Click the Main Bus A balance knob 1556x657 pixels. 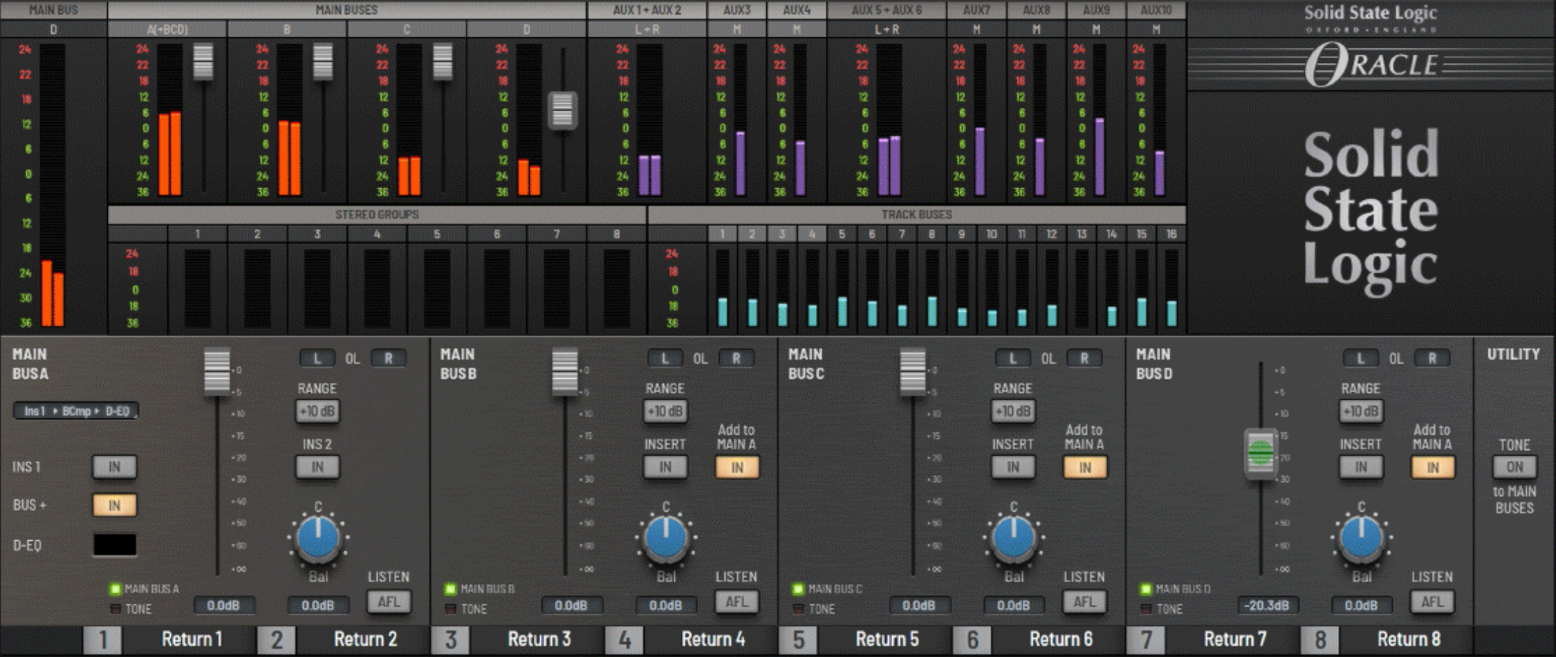(317, 538)
